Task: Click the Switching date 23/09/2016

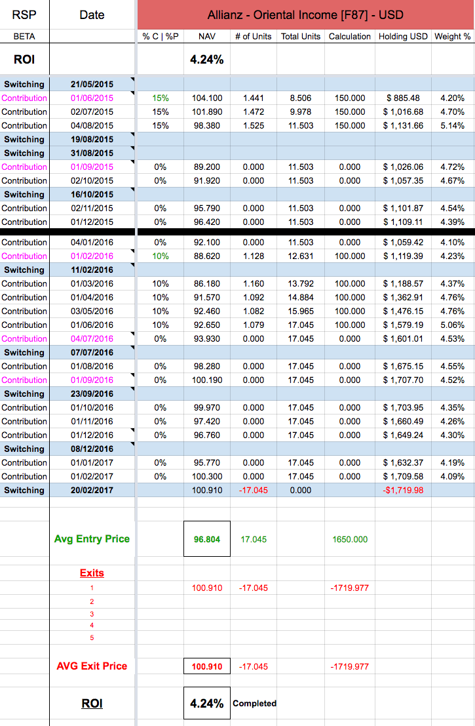Action: point(92,394)
